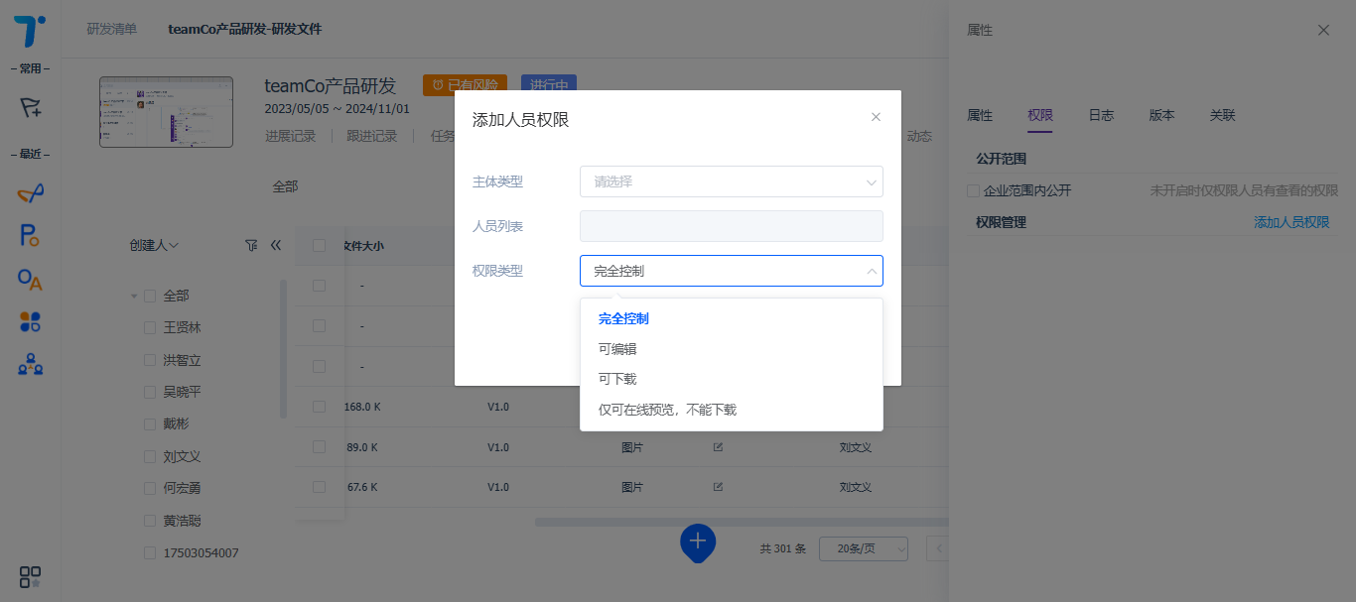The width and height of the screenshot is (1356, 602).
Task: Choose 仅可在线预览，不能下载 option
Action: pyautogui.click(x=732, y=410)
